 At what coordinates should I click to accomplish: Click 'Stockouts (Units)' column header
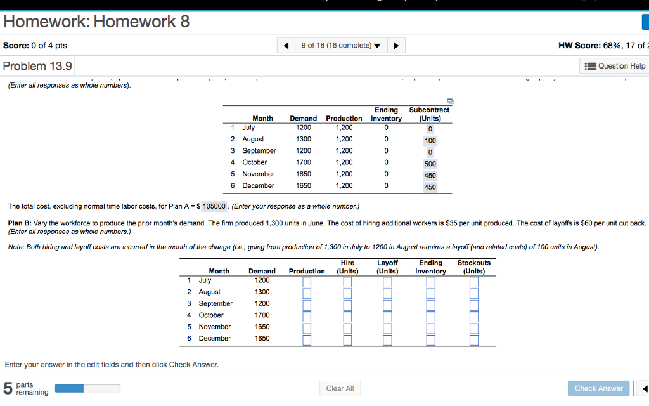tap(474, 267)
